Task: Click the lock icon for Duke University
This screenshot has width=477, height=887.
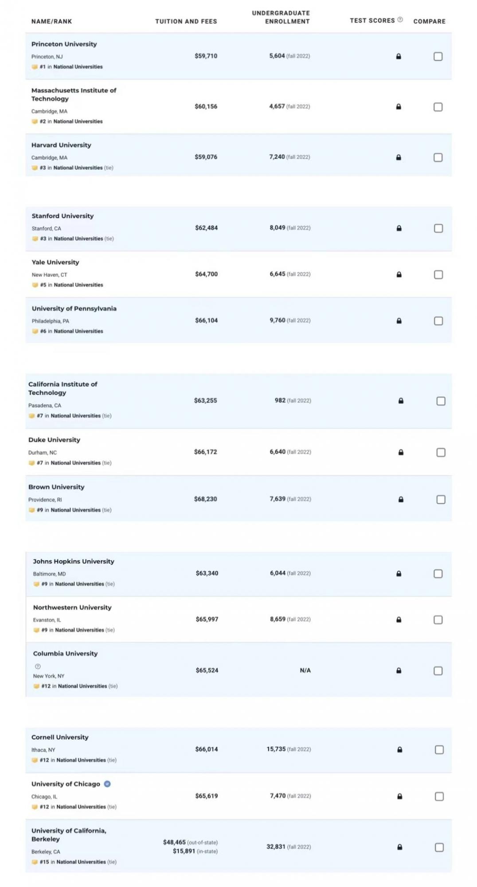Action: pyautogui.click(x=401, y=452)
